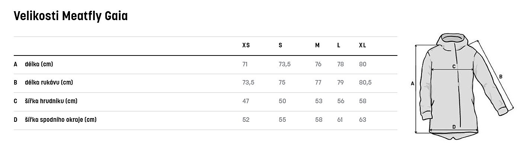The width and height of the screenshot is (518, 165).
Task: Click the 'délka (cm)' row label
Action: click(39, 64)
